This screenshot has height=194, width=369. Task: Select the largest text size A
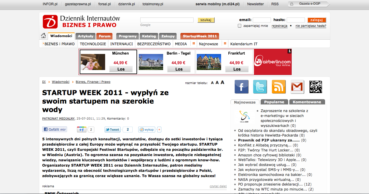223,82
